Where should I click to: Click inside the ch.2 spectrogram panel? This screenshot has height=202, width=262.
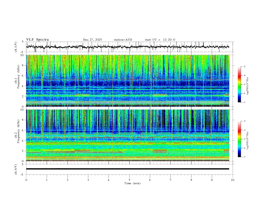pos(129,135)
